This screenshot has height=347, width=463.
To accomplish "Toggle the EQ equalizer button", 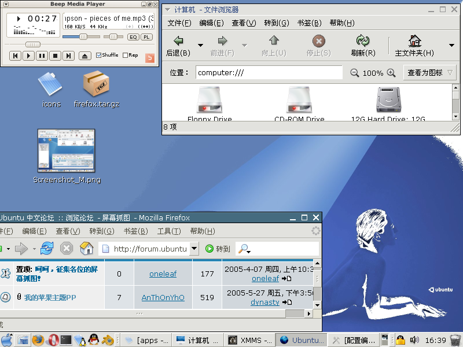I will (x=133, y=37).
